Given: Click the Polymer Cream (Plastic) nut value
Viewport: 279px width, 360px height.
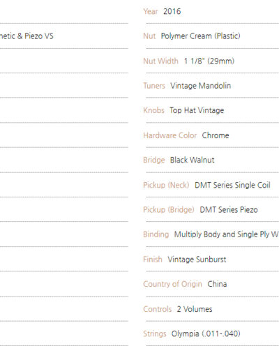Looking at the screenshot, I should [x=200, y=36].
